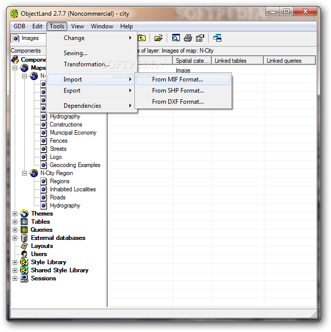Screen dimensions: 331x332
Task: Click the Tools menu to close it
Action: tap(57, 26)
